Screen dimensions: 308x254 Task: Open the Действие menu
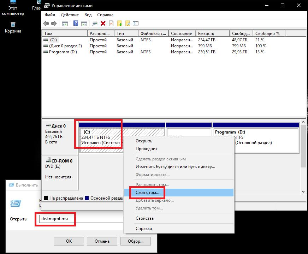(70, 15)
